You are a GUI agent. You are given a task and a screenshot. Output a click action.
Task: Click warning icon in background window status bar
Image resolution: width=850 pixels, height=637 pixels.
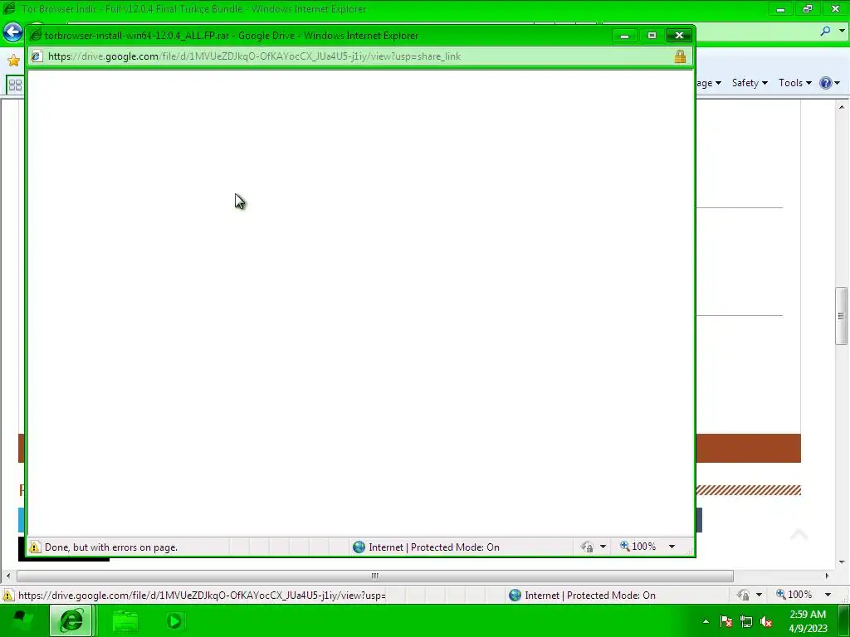[x=7, y=595]
